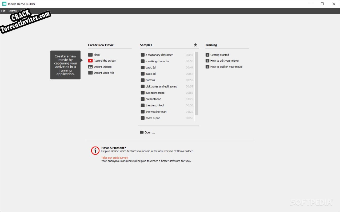Click the Import Video File icon
This screenshot has width=340, height=212.
point(90,73)
